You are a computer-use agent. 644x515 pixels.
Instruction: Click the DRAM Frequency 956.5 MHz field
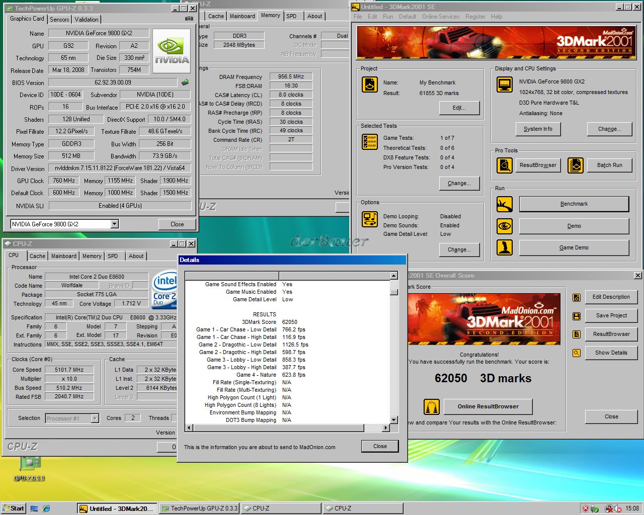tap(291, 76)
